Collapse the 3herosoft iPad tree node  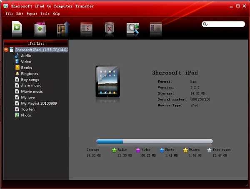(x=6, y=50)
